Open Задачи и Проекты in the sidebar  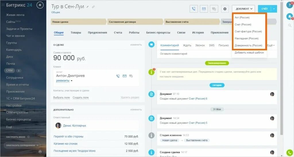coord(19,29)
